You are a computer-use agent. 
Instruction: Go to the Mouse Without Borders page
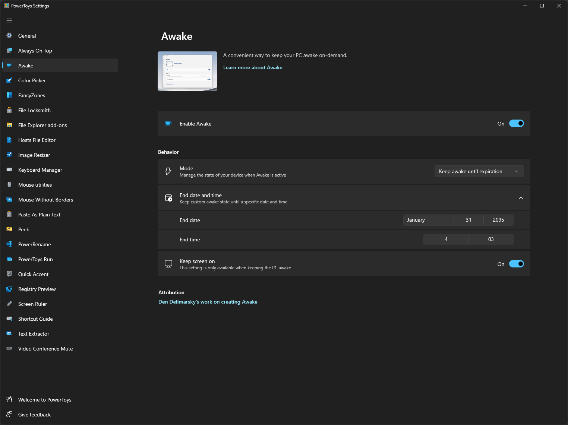60,200
